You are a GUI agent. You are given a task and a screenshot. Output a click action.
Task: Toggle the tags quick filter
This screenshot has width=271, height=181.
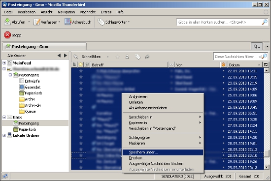[137, 57]
